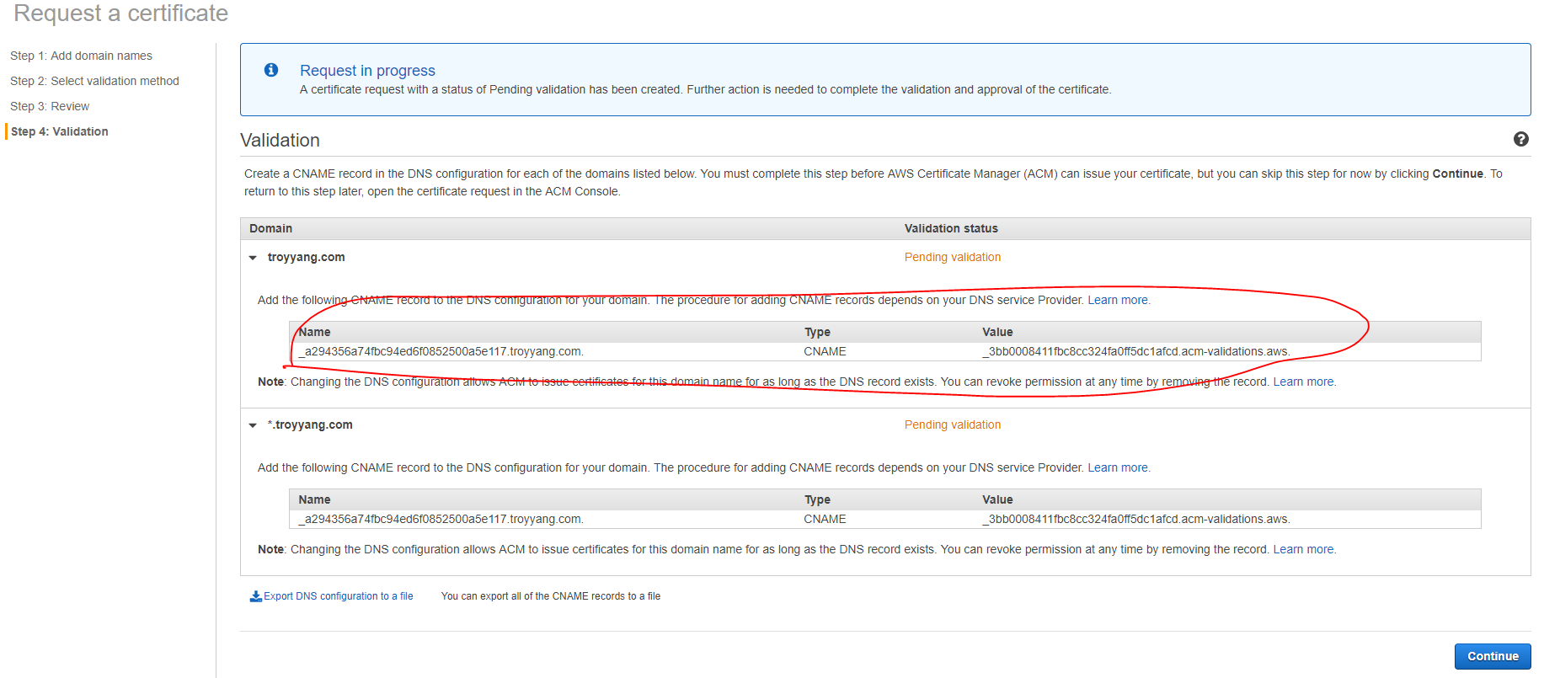Screen dimensions: 1544x678
Task: Open Learn more link in second Note
Action: 1303,550
